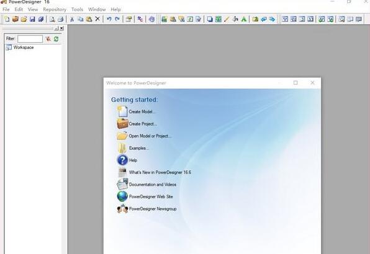Close the Browser panel with X

pyautogui.click(x=62, y=28)
